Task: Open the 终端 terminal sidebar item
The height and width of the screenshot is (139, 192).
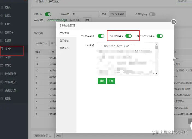Action: [x=8, y=65]
